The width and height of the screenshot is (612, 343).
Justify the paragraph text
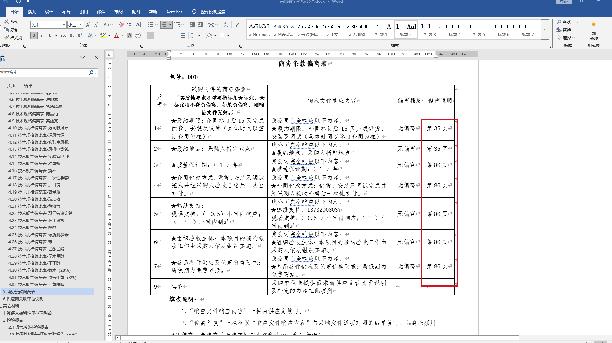click(175, 35)
